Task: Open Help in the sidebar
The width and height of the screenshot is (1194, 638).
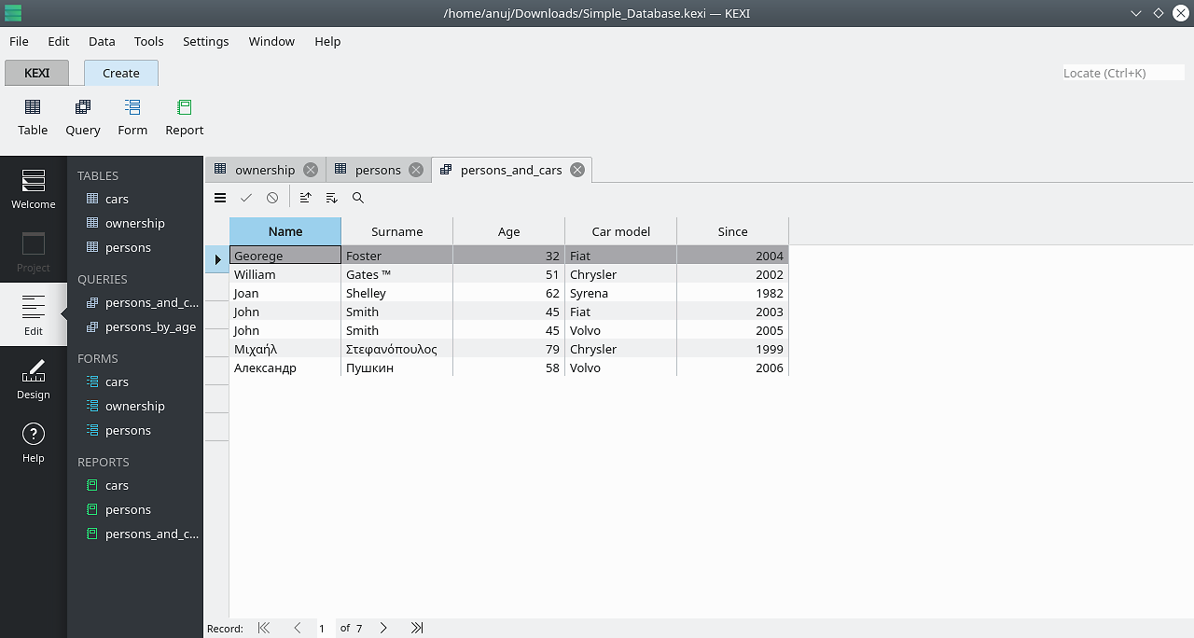Action: [x=34, y=442]
